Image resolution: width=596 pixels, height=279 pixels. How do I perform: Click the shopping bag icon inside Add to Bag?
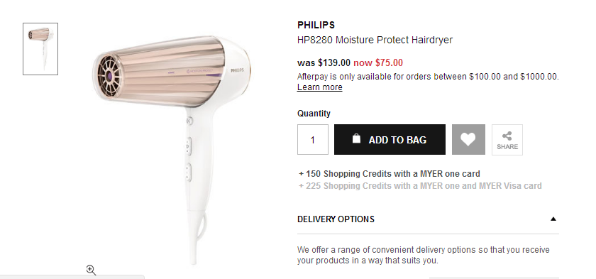pyautogui.click(x=356, y=138)
